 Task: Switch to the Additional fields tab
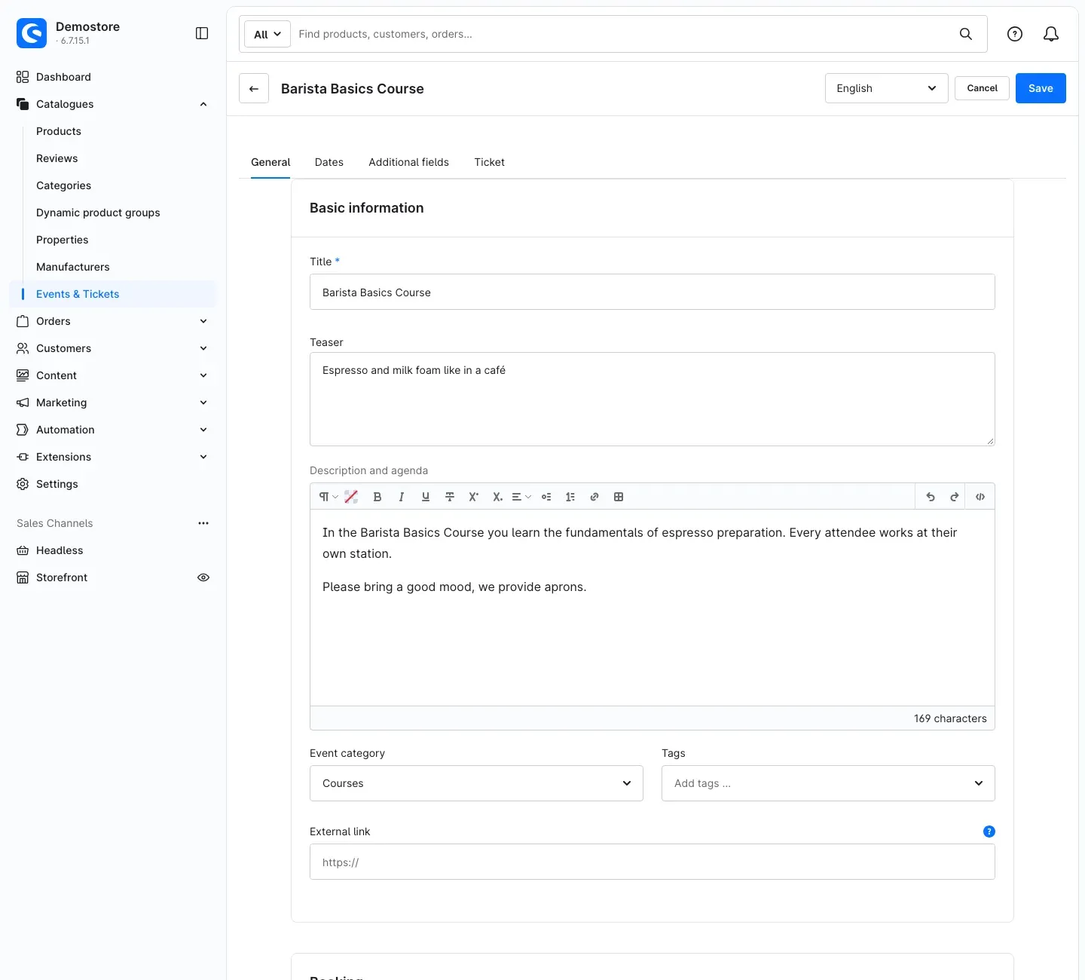[409, 162]
